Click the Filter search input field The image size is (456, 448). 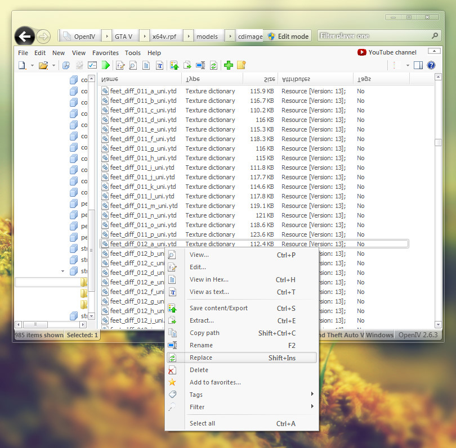[x=374, y=36]
